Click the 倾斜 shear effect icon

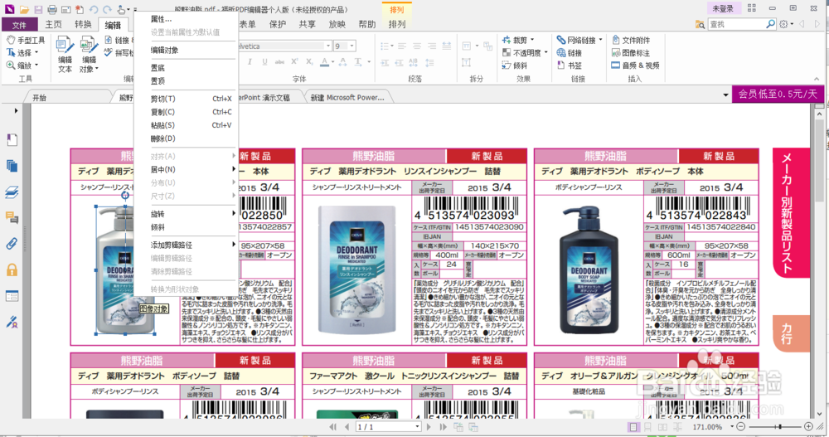[x=515, y=66]
